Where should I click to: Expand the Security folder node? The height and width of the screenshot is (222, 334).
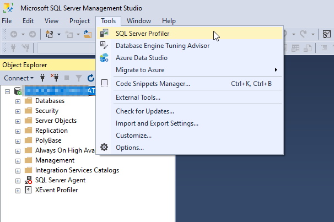click(x=18, y=111)
